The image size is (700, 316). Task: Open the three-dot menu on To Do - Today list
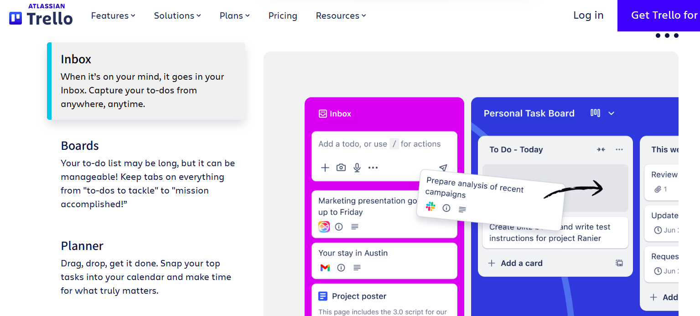click(619, 149)
